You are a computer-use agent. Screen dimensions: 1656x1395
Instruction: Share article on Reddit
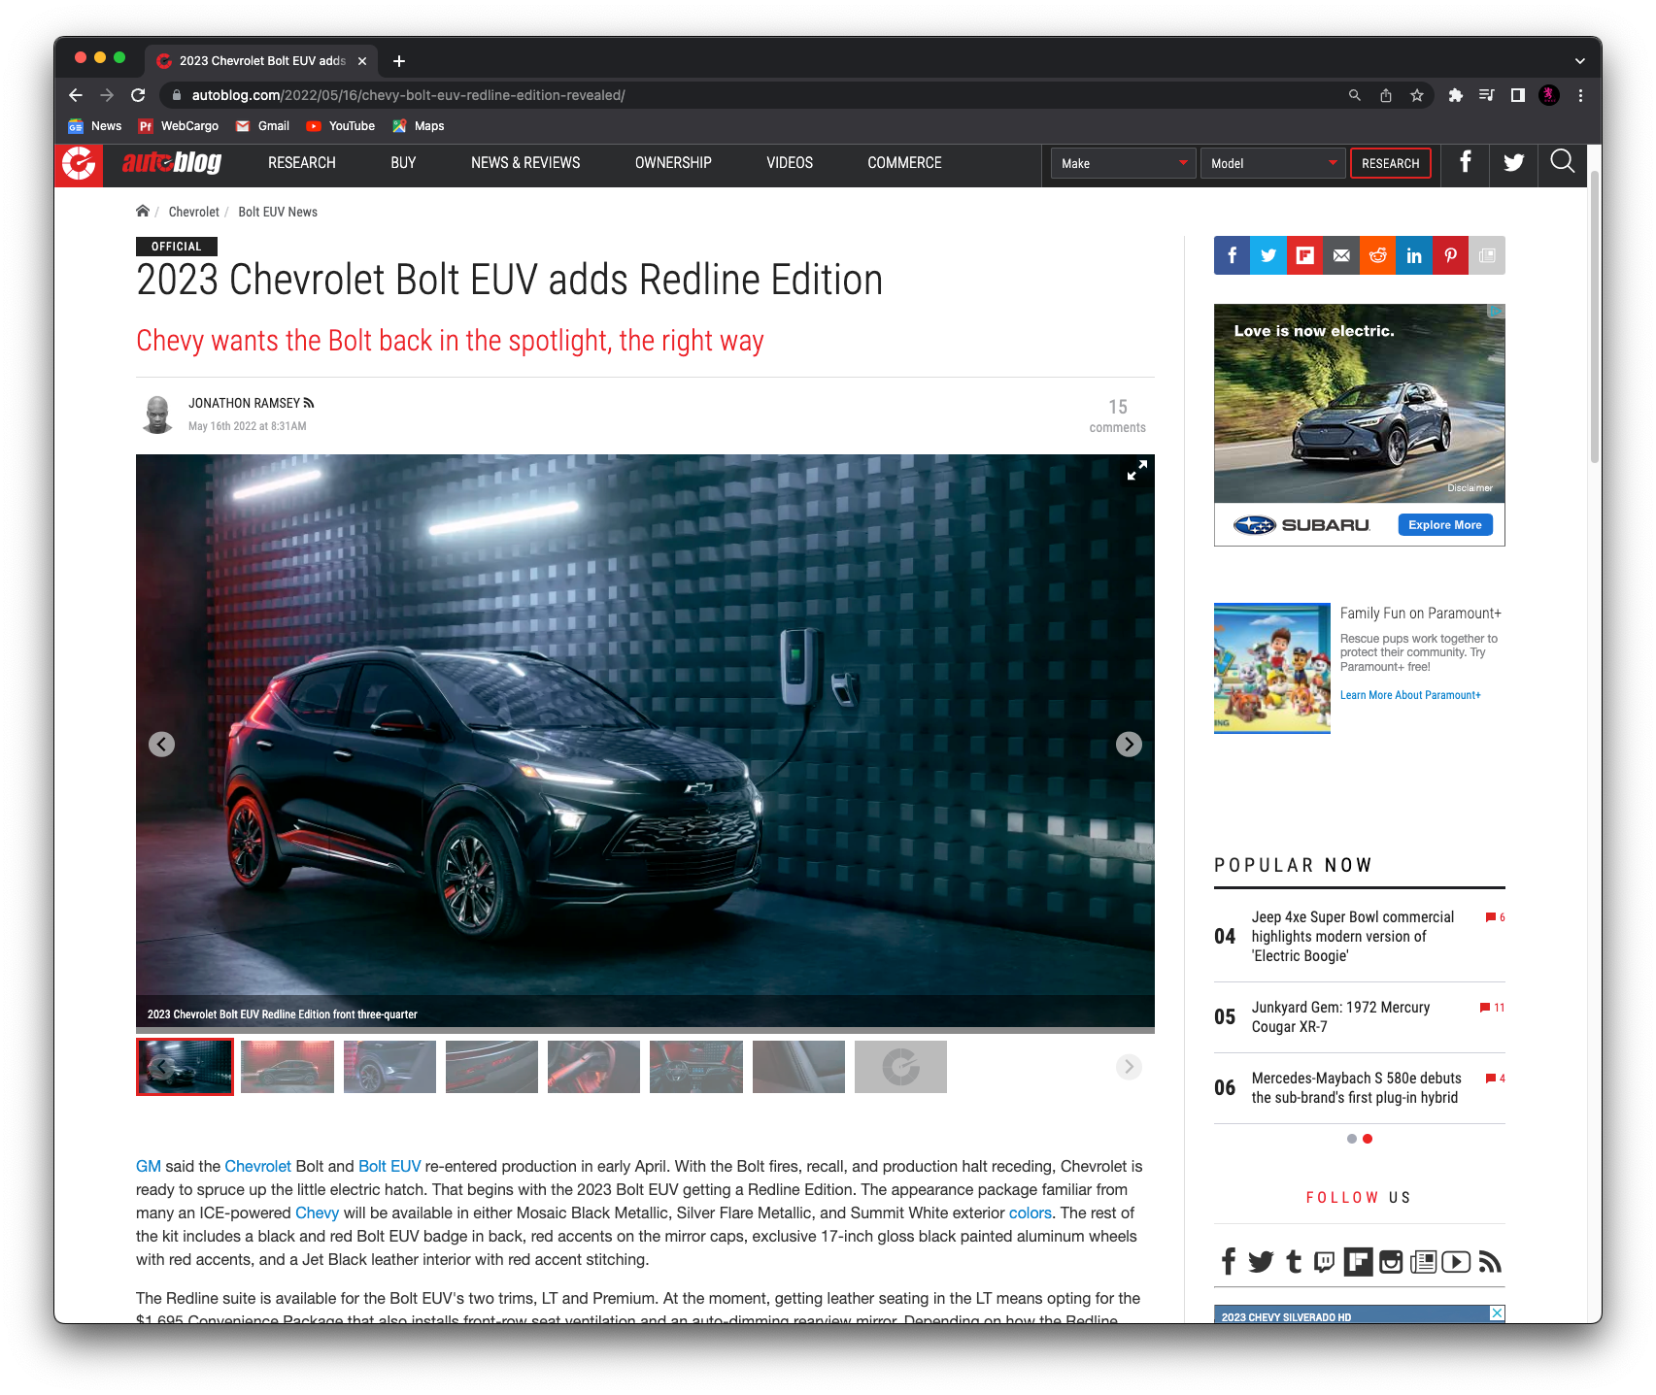click(x=1377, y=255)
